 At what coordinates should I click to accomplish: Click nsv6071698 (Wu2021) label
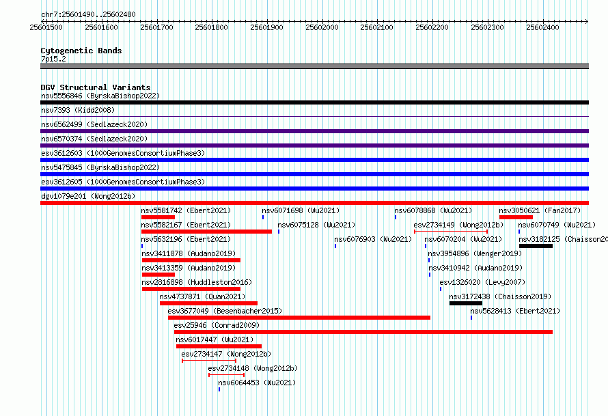[301, 210]
